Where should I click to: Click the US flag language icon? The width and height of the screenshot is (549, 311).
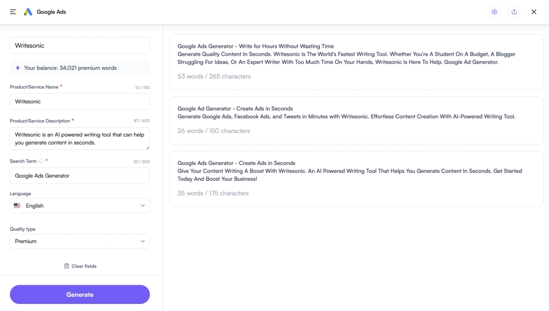tap(17, 205)
